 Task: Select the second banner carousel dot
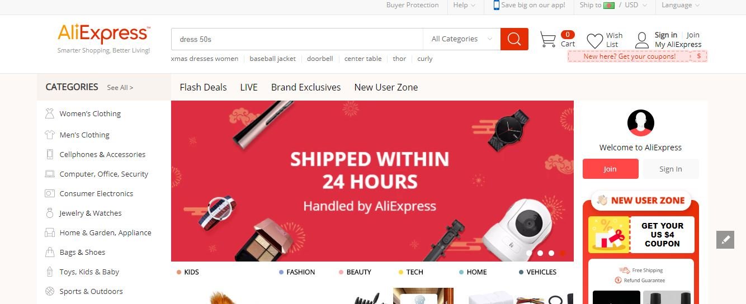tap(540, 253)
